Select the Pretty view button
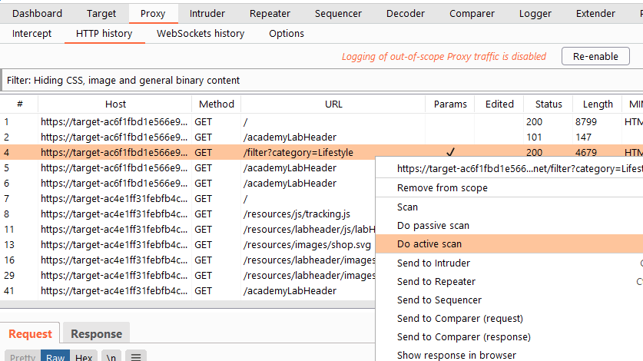Viewport: 643px width, 361px height. coord(22,356)
